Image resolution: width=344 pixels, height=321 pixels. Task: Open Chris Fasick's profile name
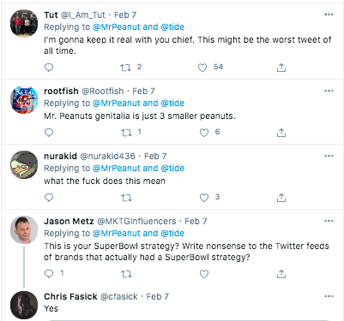click(x=70, y=296)
